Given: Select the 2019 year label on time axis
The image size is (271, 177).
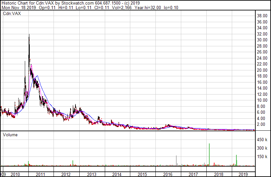Looking at the screenshot, I should pyautogui.click(x=244, y=175).
